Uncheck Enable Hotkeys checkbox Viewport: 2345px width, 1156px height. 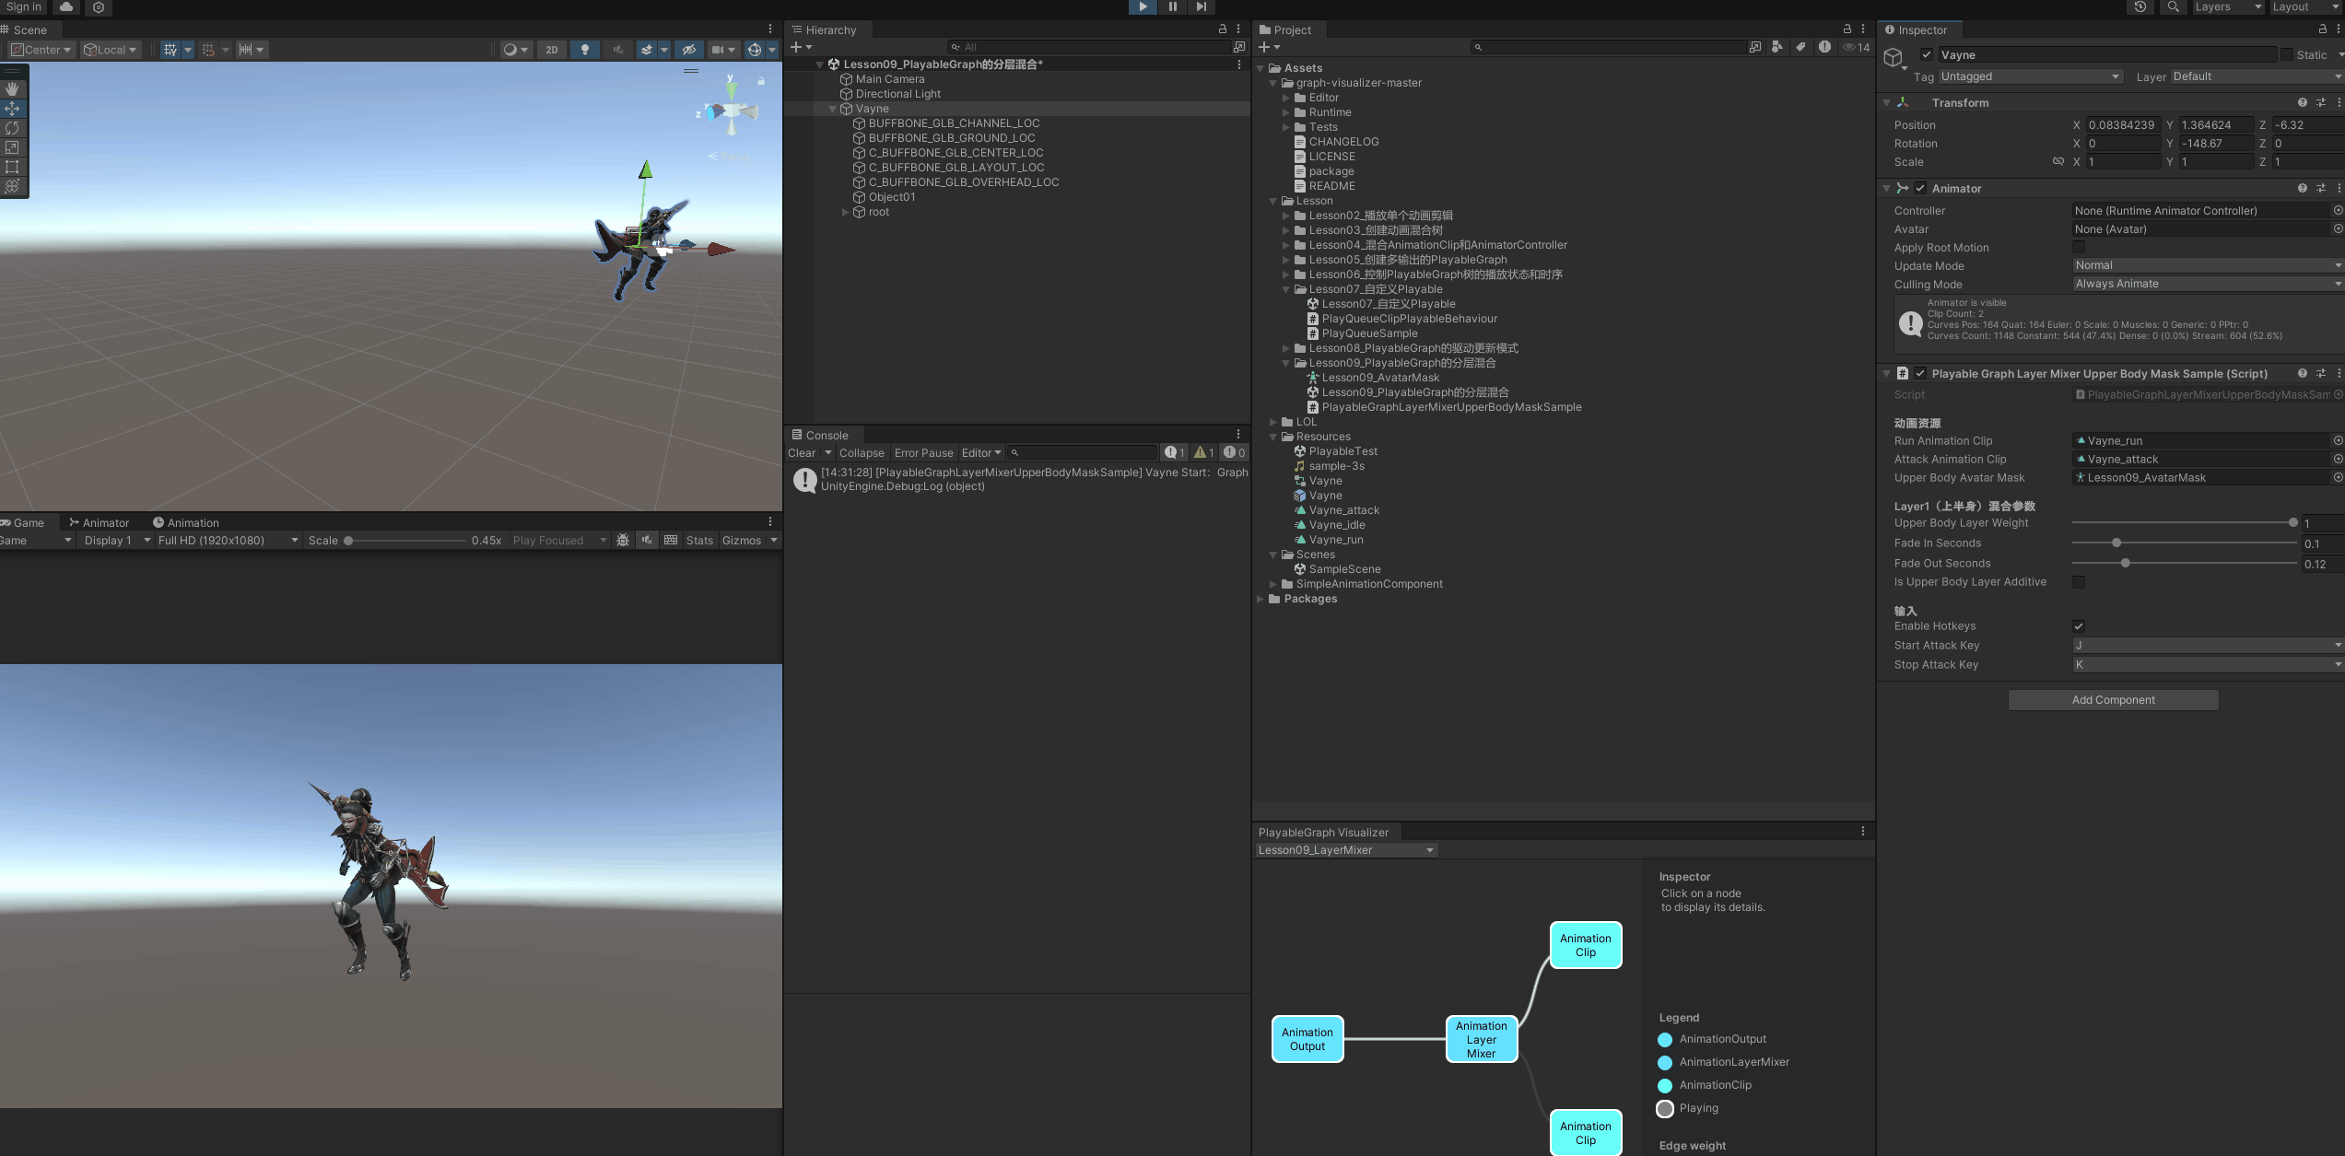[2079, 626]
